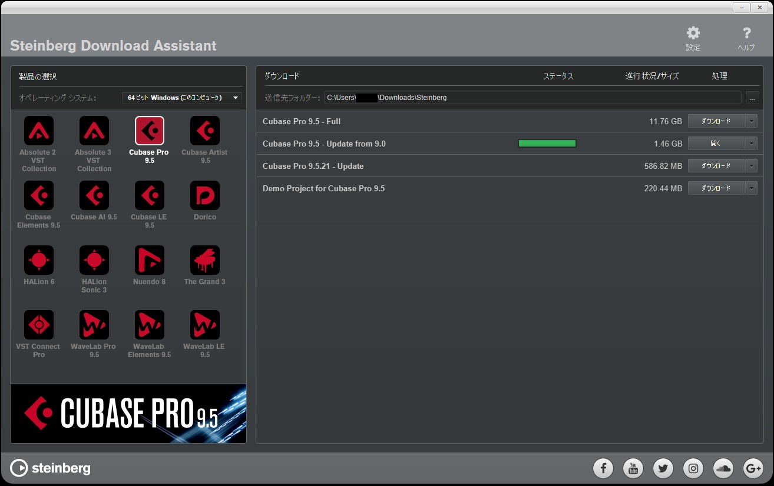774x486 pixels.
Task: Open help via the question mark icon
Action: pyautogui.click(x=746, y=33)
